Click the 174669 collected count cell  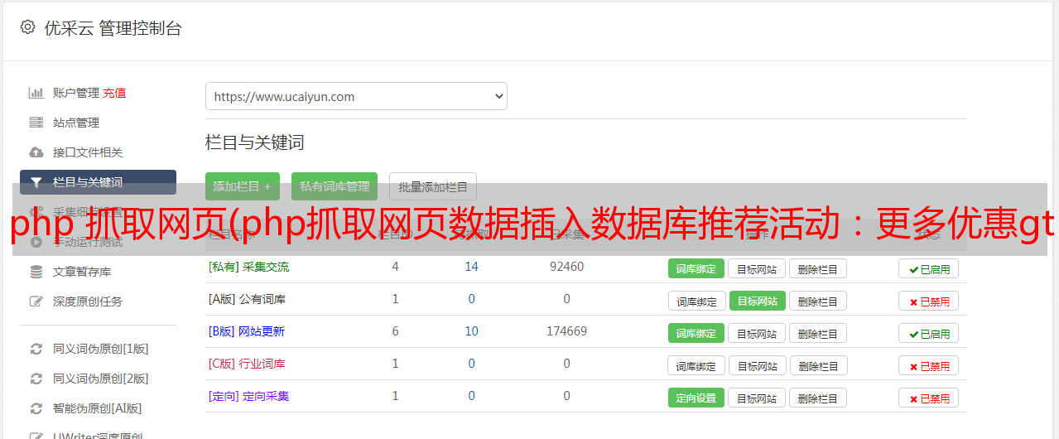coord(566,331)
